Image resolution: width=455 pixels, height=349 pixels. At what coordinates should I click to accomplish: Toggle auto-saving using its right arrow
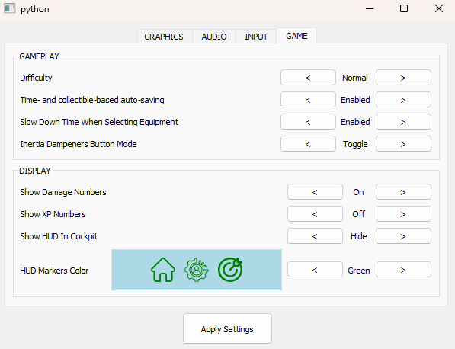(x=403, y=100)
